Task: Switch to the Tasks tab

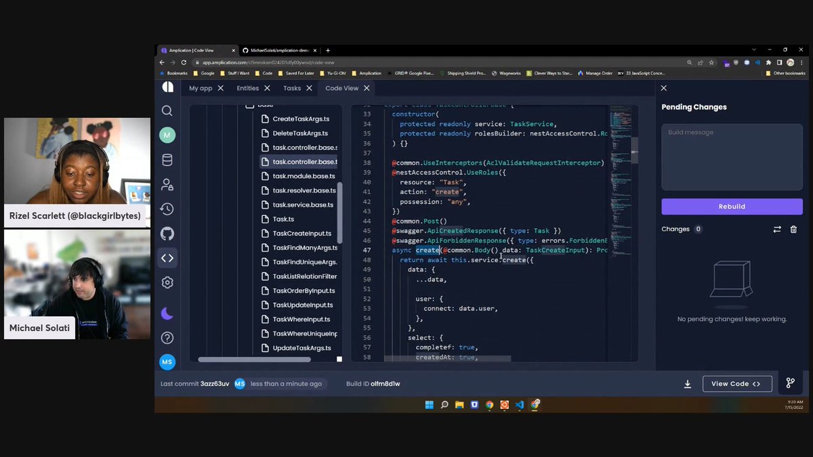Action: (292, 88)
